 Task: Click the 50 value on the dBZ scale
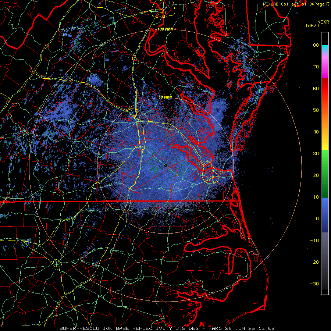pyautogui.click(x=316, y=110)
